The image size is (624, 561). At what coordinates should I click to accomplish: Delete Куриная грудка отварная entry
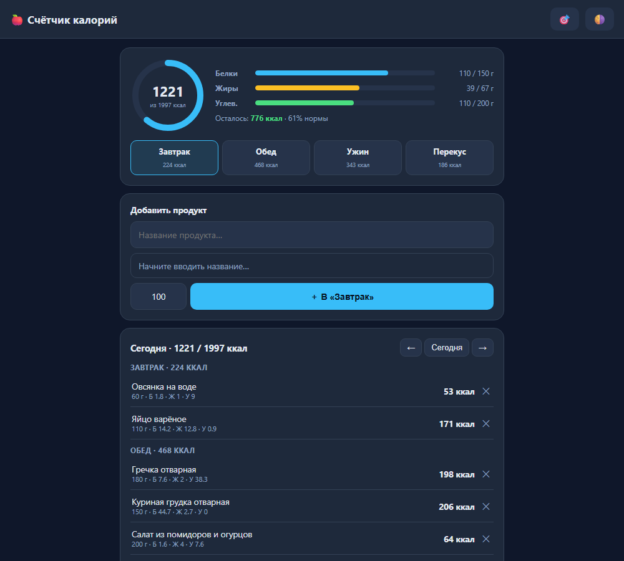(486, 507)
